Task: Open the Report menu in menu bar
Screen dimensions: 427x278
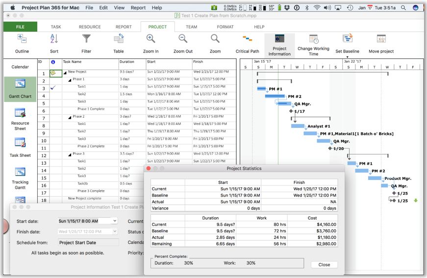Action: 138,8
